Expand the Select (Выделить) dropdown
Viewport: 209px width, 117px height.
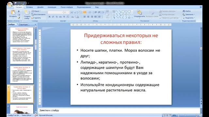pos(189,18)
